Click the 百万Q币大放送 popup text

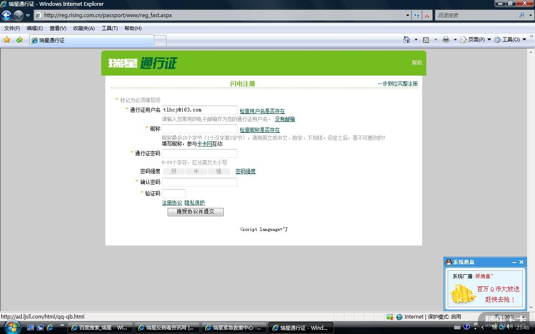pos(499,289)
